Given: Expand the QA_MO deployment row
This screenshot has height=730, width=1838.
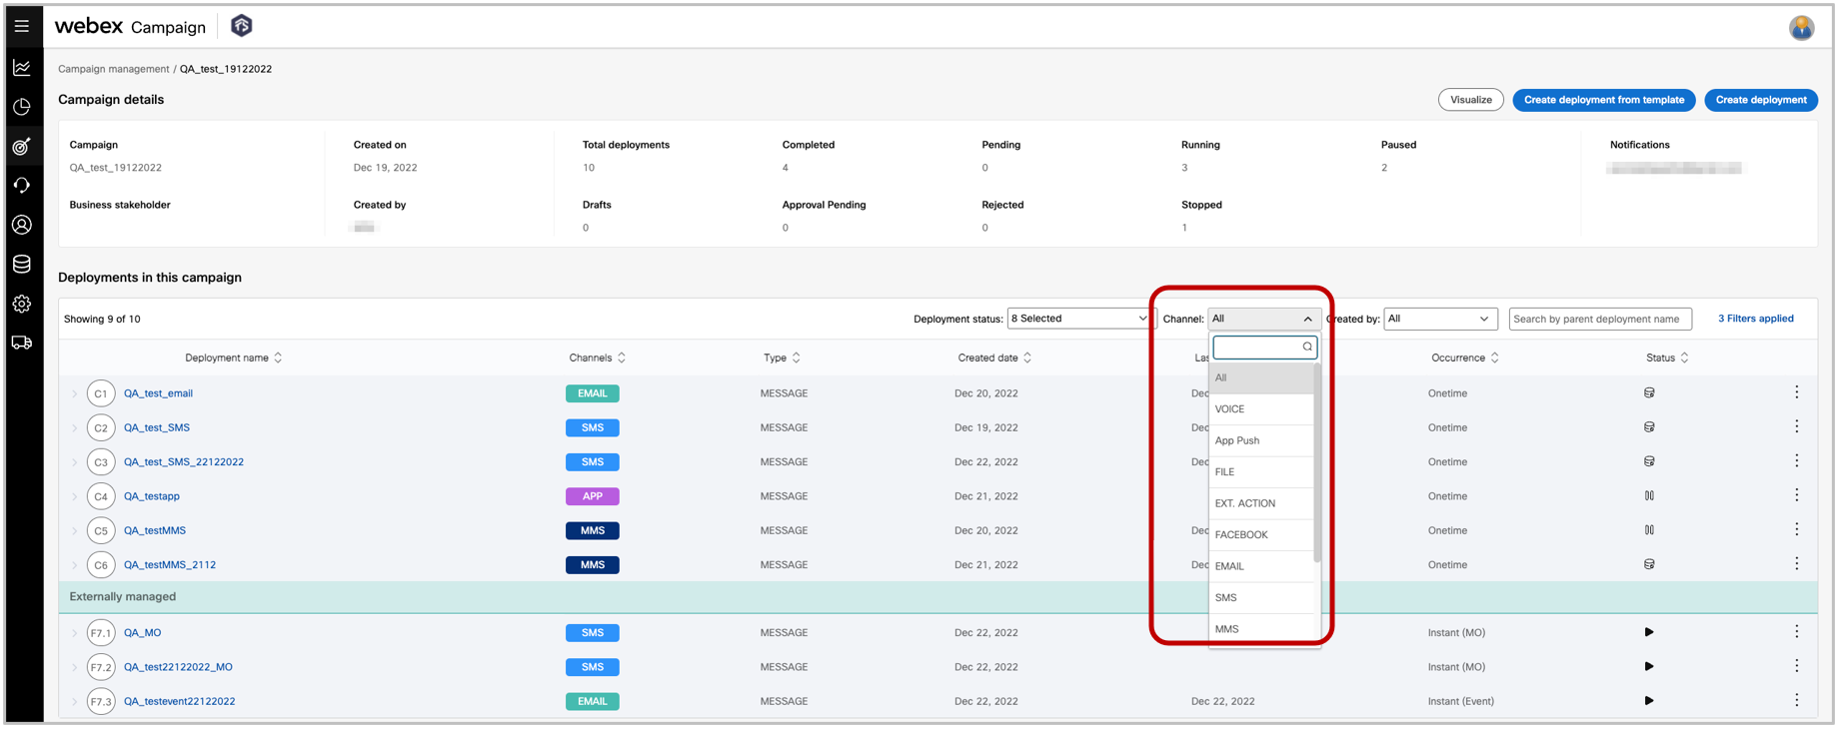Looking at the screenshot, I should tap(74, 633).
